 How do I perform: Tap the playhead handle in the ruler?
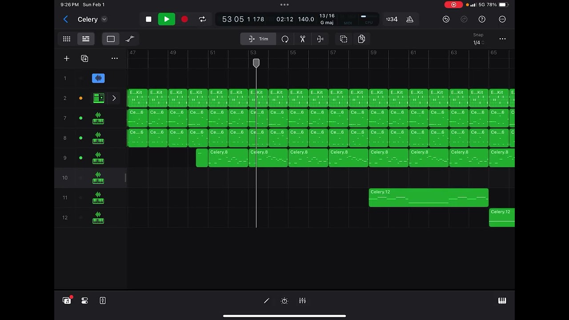click(x=256, y=63)
